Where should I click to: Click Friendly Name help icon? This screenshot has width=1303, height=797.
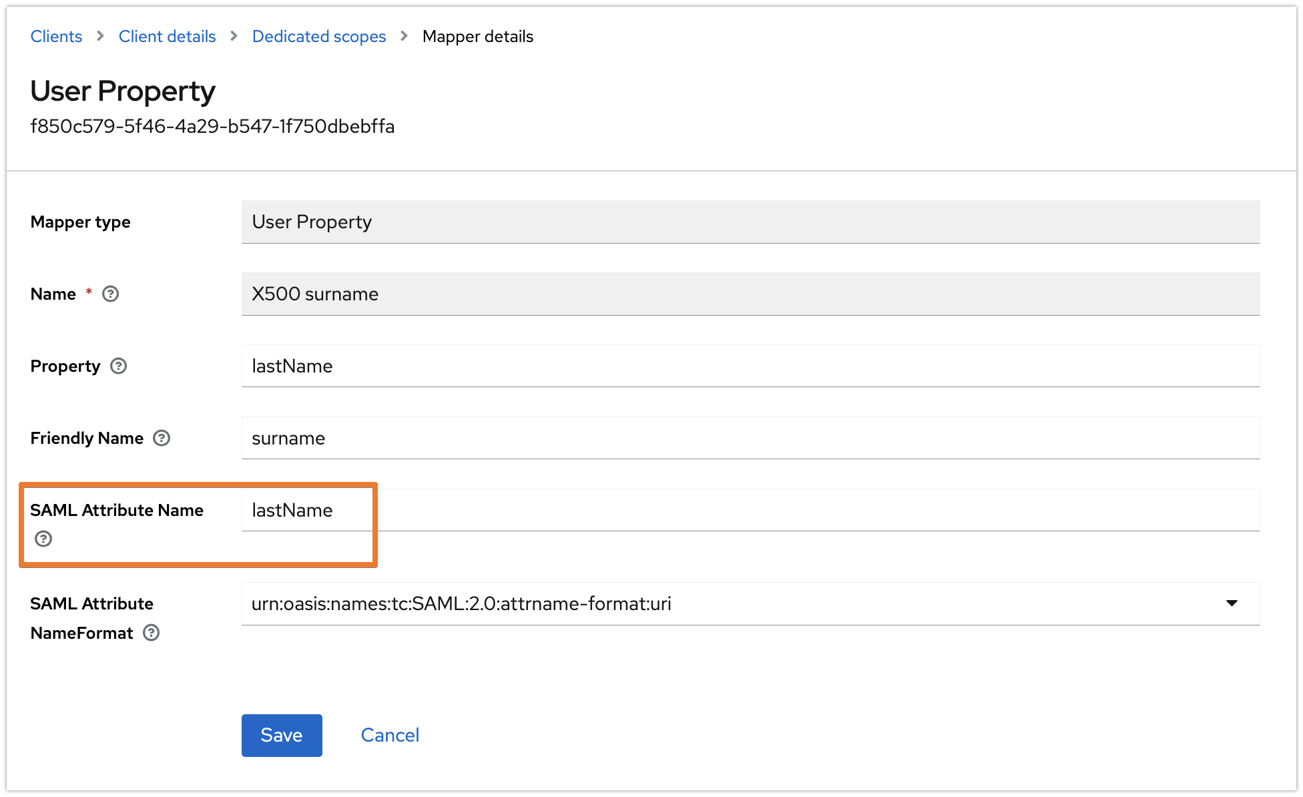pos(162,438)
